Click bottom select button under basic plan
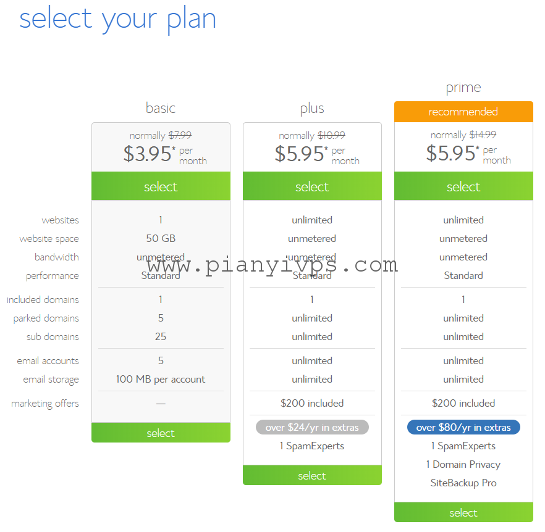This screenshot has height=532, width=545. tap(161, 433)
